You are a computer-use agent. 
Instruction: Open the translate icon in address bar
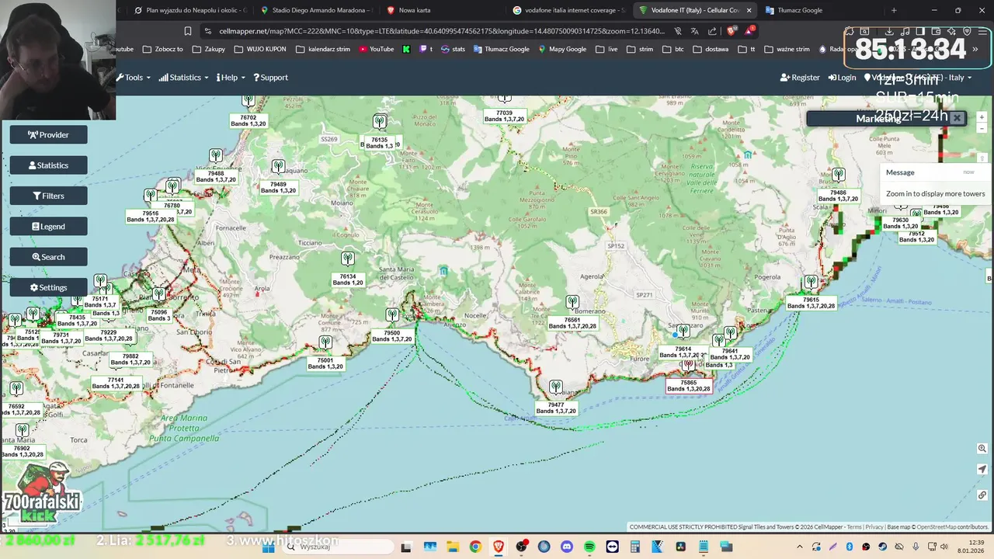[x=694, y=31]
